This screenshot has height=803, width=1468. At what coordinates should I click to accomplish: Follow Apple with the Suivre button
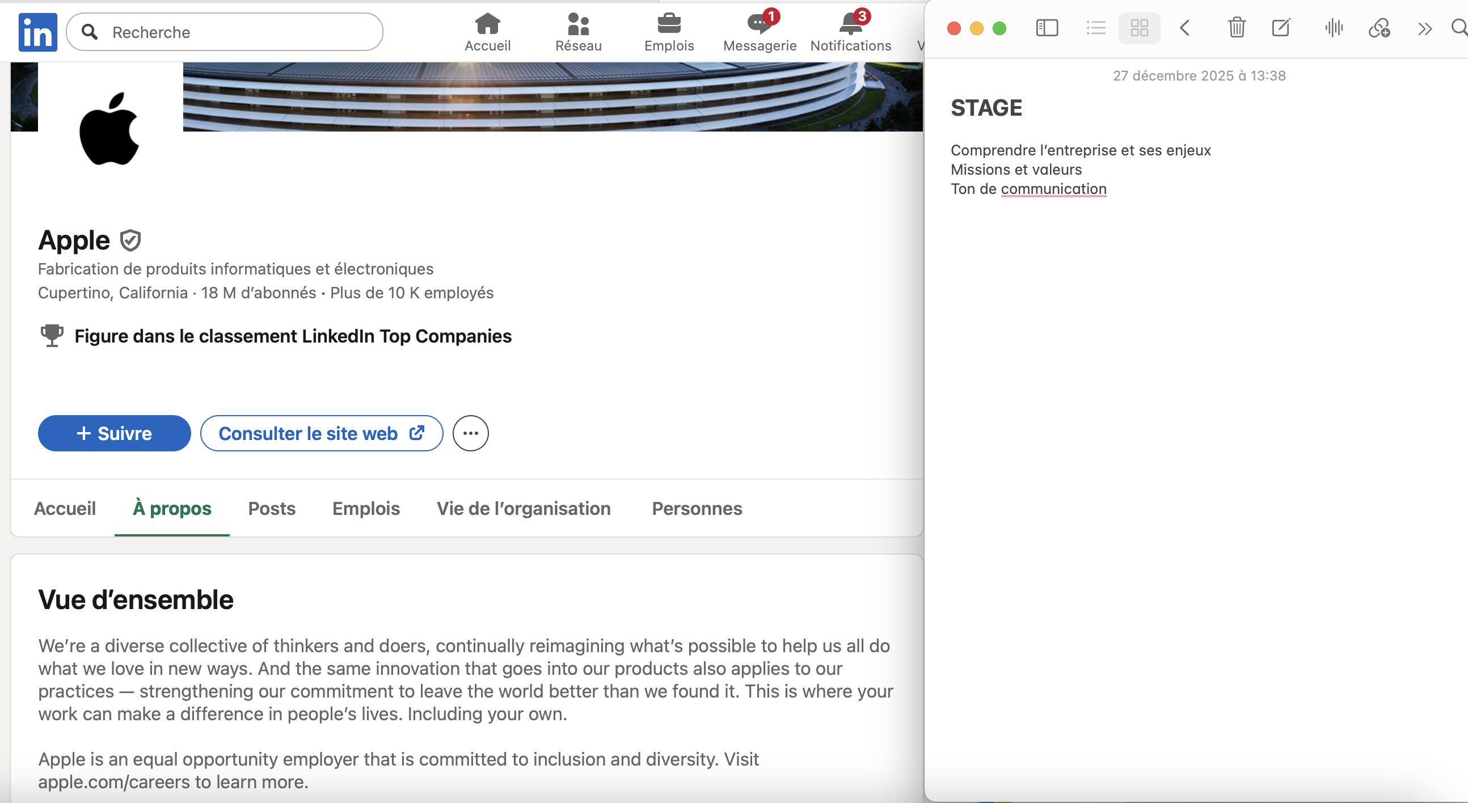(x=114, y=433)
